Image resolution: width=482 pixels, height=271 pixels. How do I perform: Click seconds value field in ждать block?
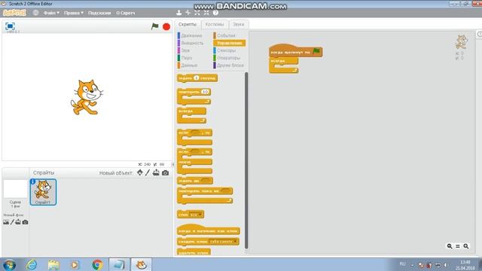click(x=197, y=78)
